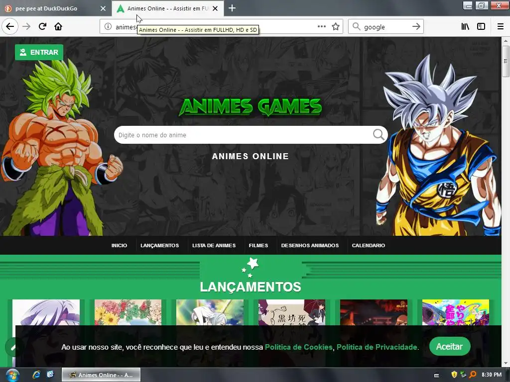Viewport: 510px width, 382px height.
Task: Click the browser forward arrow
Action: 26,26
